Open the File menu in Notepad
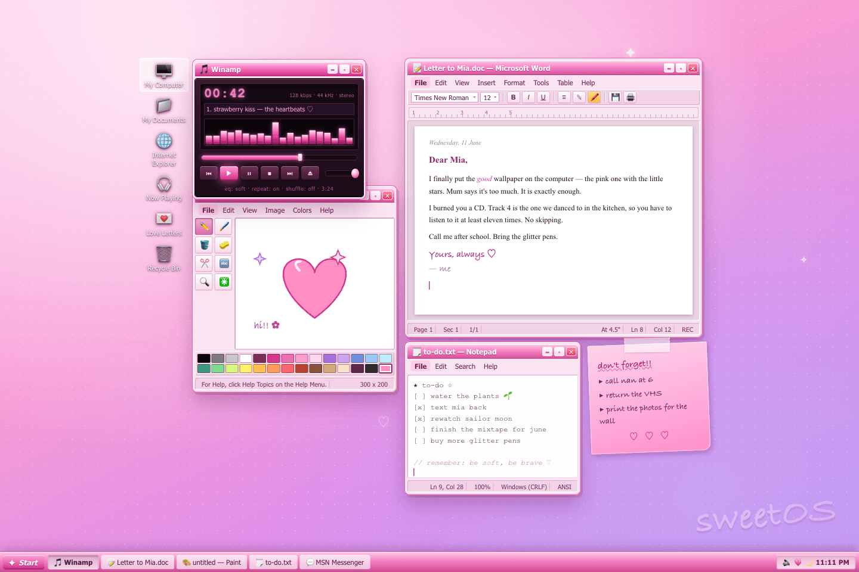This screenshot has width=859, height=572. click(421, 366)
